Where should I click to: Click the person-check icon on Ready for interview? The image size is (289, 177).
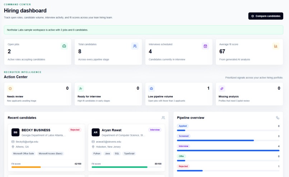click(x=81, y=89)
